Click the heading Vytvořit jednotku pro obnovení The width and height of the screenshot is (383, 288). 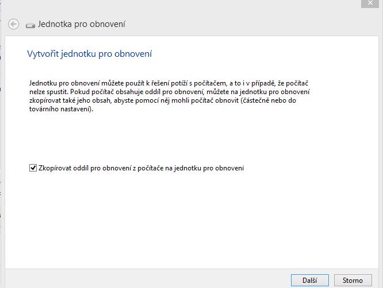click(x=89, y=54)
